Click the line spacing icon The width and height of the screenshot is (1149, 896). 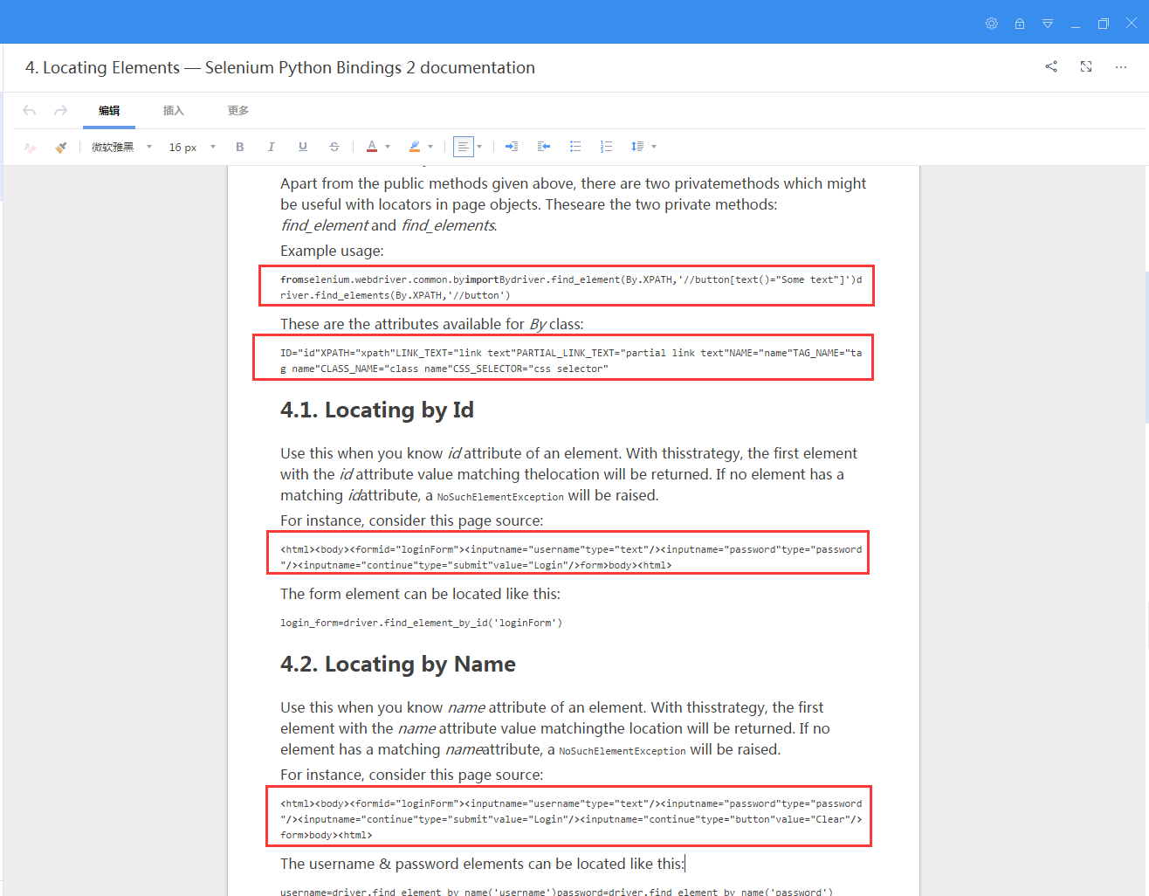coord(637,147)
